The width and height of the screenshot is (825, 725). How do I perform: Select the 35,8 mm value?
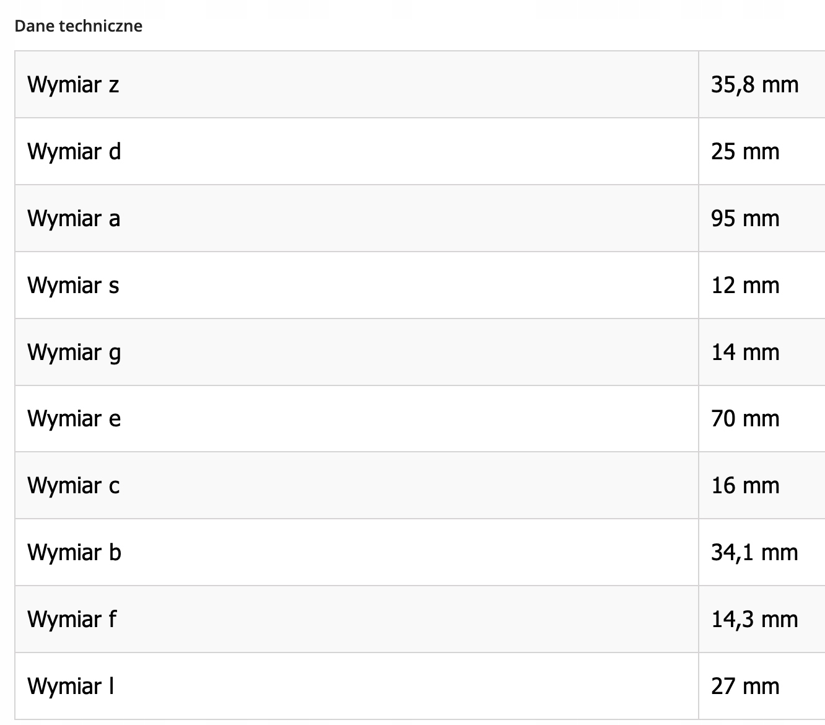click(x=754, y=84)
